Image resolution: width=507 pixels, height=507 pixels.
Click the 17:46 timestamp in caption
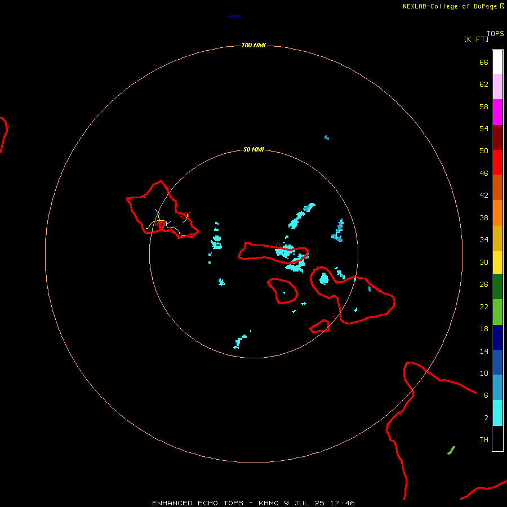pyautogui.click(x=343, y=503)
